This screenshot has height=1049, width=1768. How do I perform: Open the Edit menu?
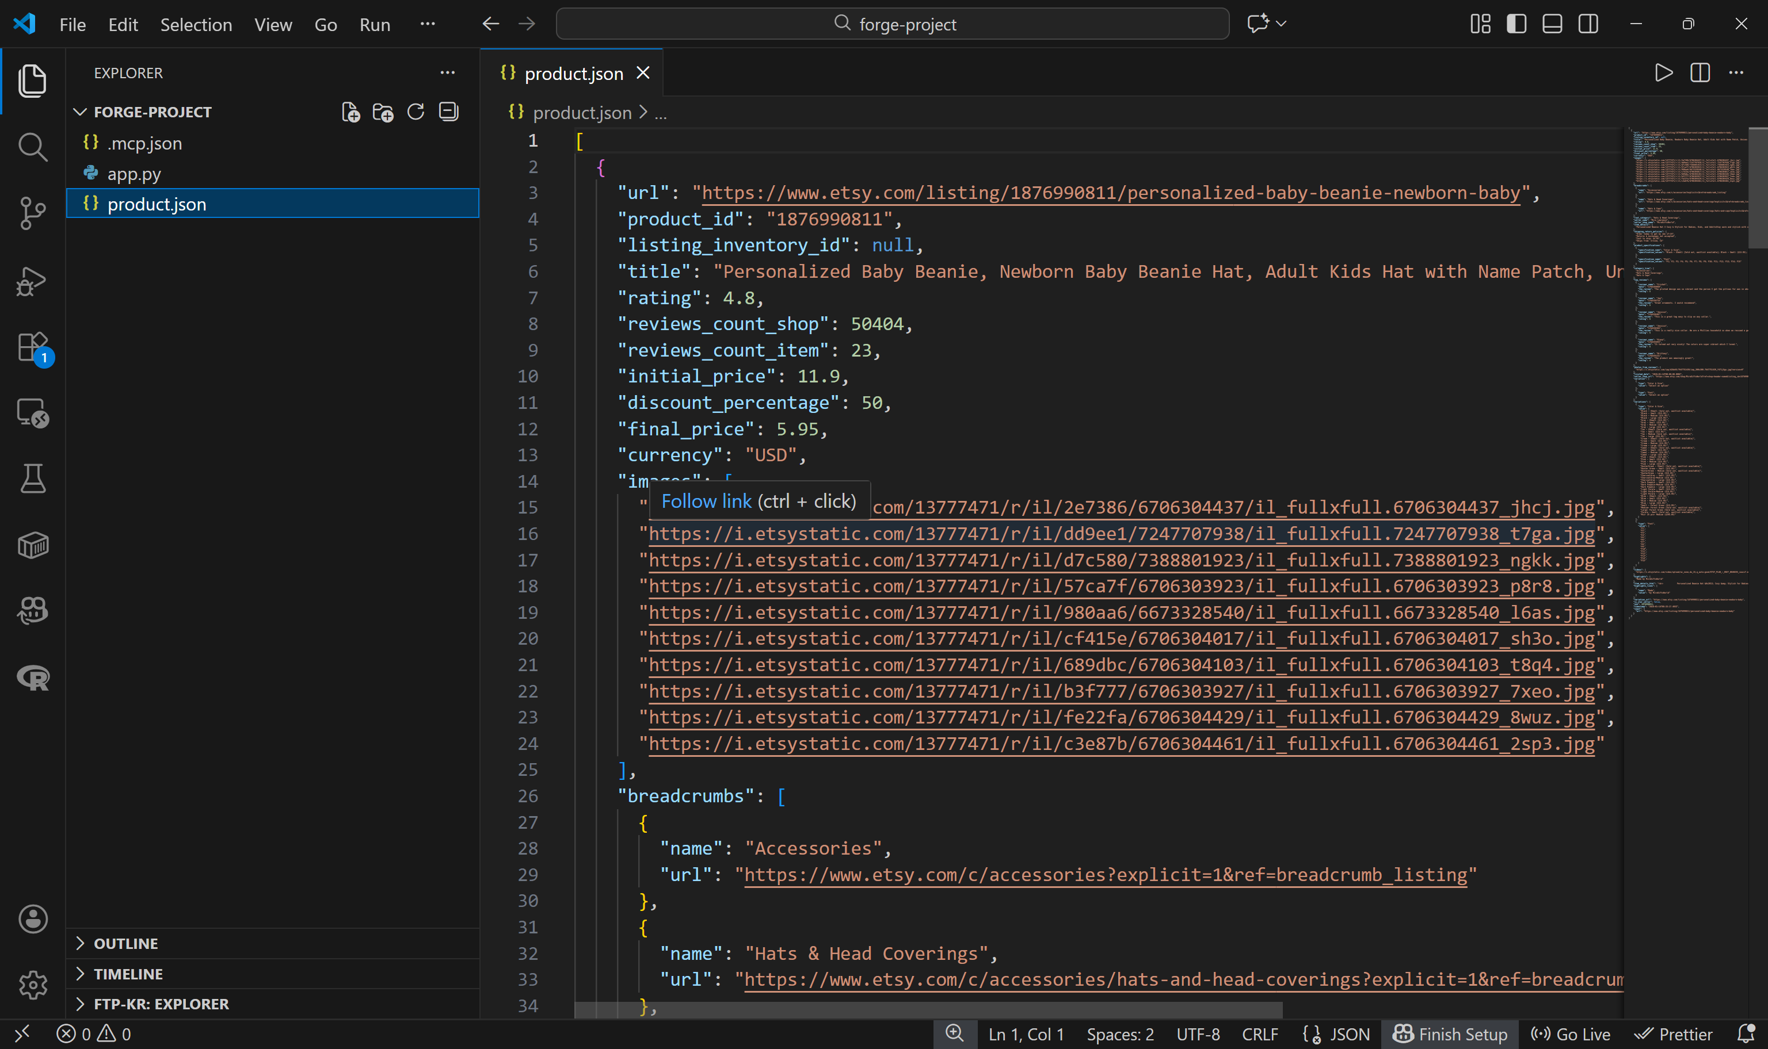point(123,24)
